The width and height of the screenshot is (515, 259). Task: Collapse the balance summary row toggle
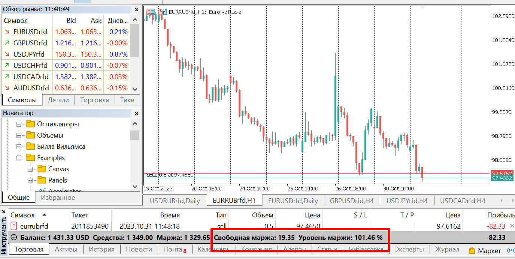(x=14, y=237)
